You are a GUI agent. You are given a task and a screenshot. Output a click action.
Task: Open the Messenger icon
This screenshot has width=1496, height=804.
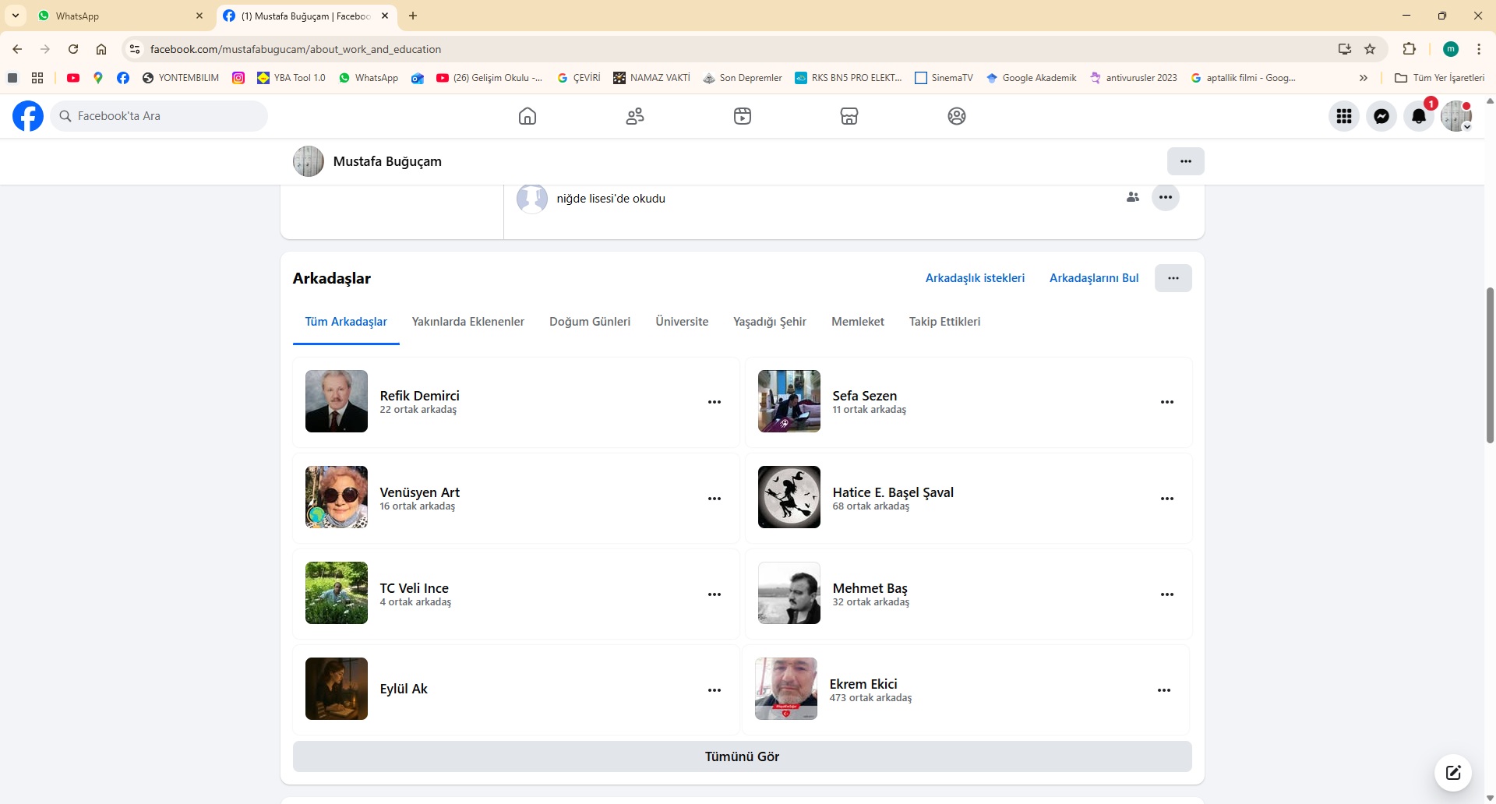coord(1381,116)
